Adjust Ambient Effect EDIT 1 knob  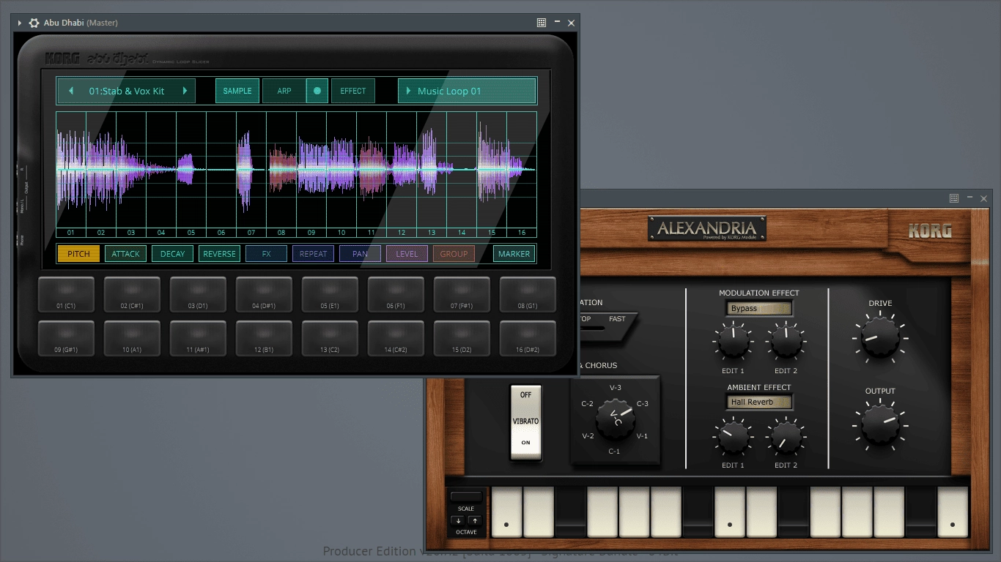pos(733,437)
